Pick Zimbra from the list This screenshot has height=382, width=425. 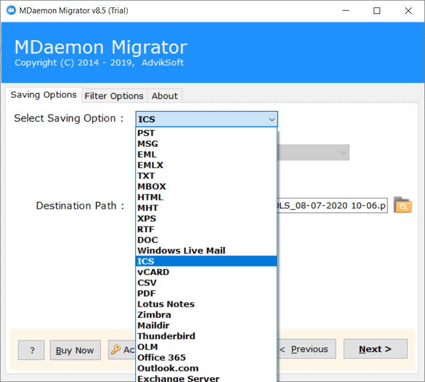coord(206,315)
